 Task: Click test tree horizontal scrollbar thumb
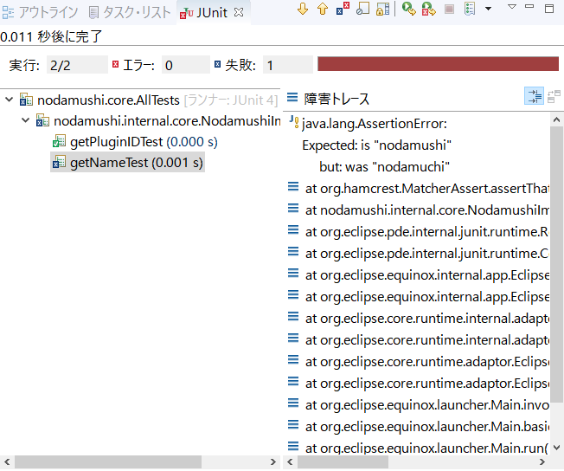(108, 461)
